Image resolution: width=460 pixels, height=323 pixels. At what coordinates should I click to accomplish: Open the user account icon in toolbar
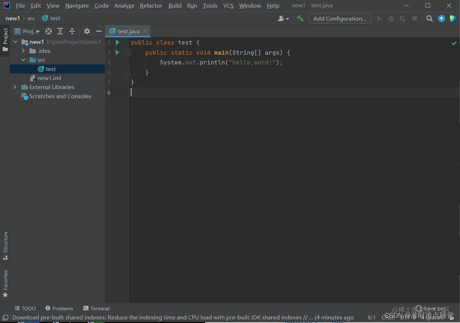(283, 18)
